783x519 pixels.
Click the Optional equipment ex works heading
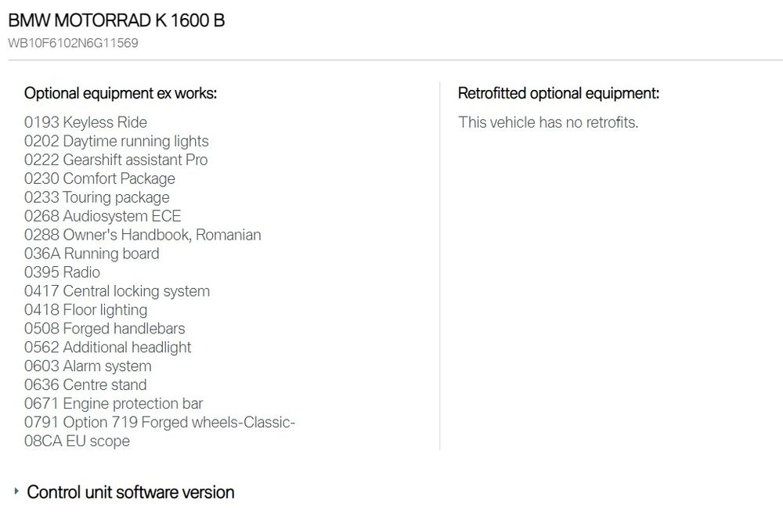click(x=121, y=94)
